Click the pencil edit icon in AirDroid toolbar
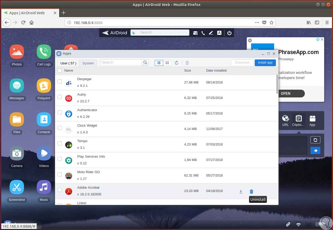Viewport: 333px width, 230px height. [211, 33]
